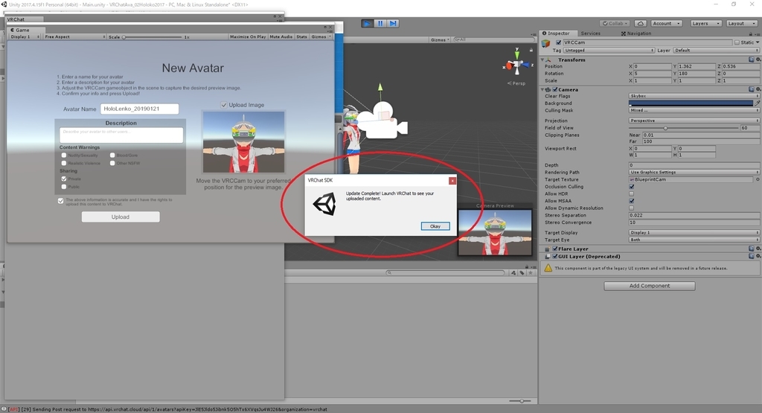Open the Tag dropdown showing Untagged
762x413 pixels.
click(609, 50)
